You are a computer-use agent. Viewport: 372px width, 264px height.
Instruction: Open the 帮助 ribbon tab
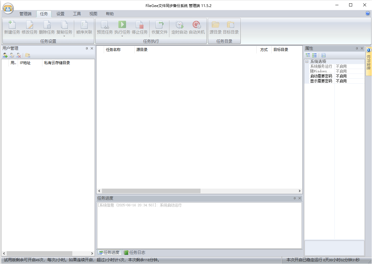point(110,14)
